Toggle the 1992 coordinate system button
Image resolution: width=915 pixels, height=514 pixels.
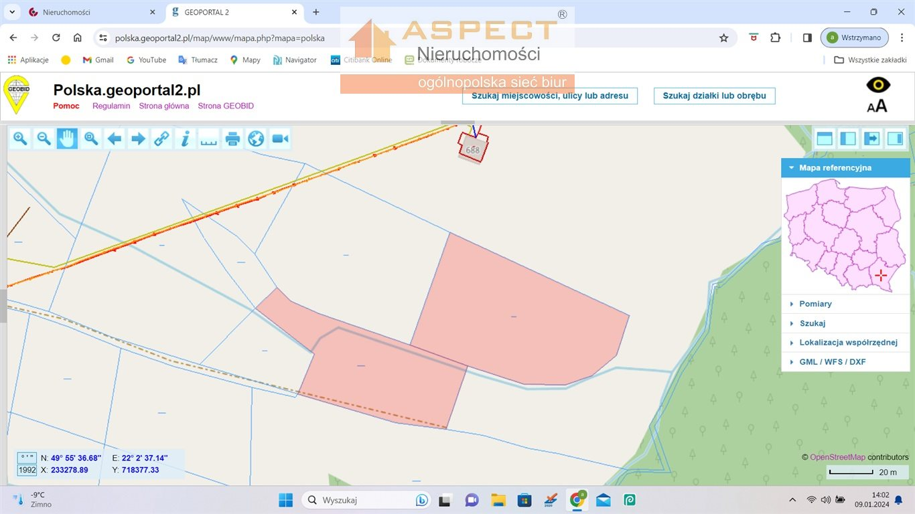coord(27,470)
